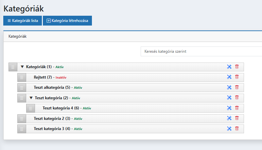Delete Teszt kategória 3 (4) with trash icon
The image size is (262, 150).
(237, 128)
